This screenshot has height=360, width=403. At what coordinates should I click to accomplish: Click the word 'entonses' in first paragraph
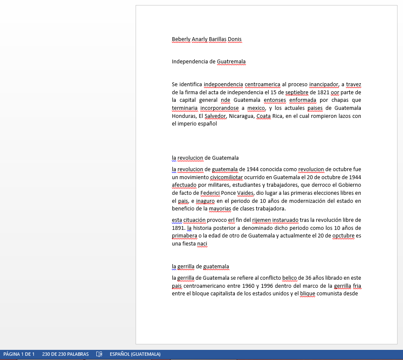(275, 100)
